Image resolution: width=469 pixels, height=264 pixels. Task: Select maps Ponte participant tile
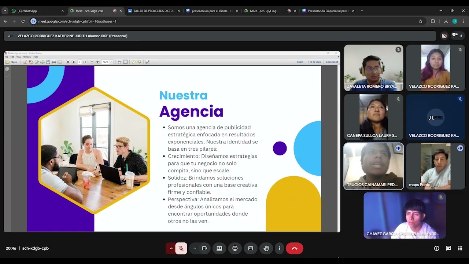[435, 166]
